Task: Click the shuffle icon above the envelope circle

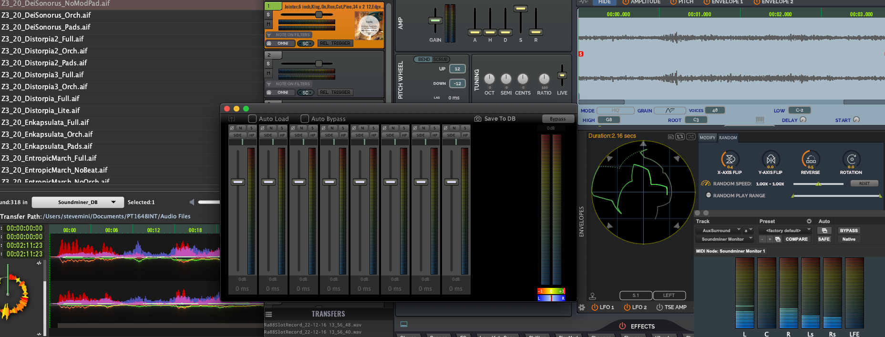Action: click(x=690, y=137)
